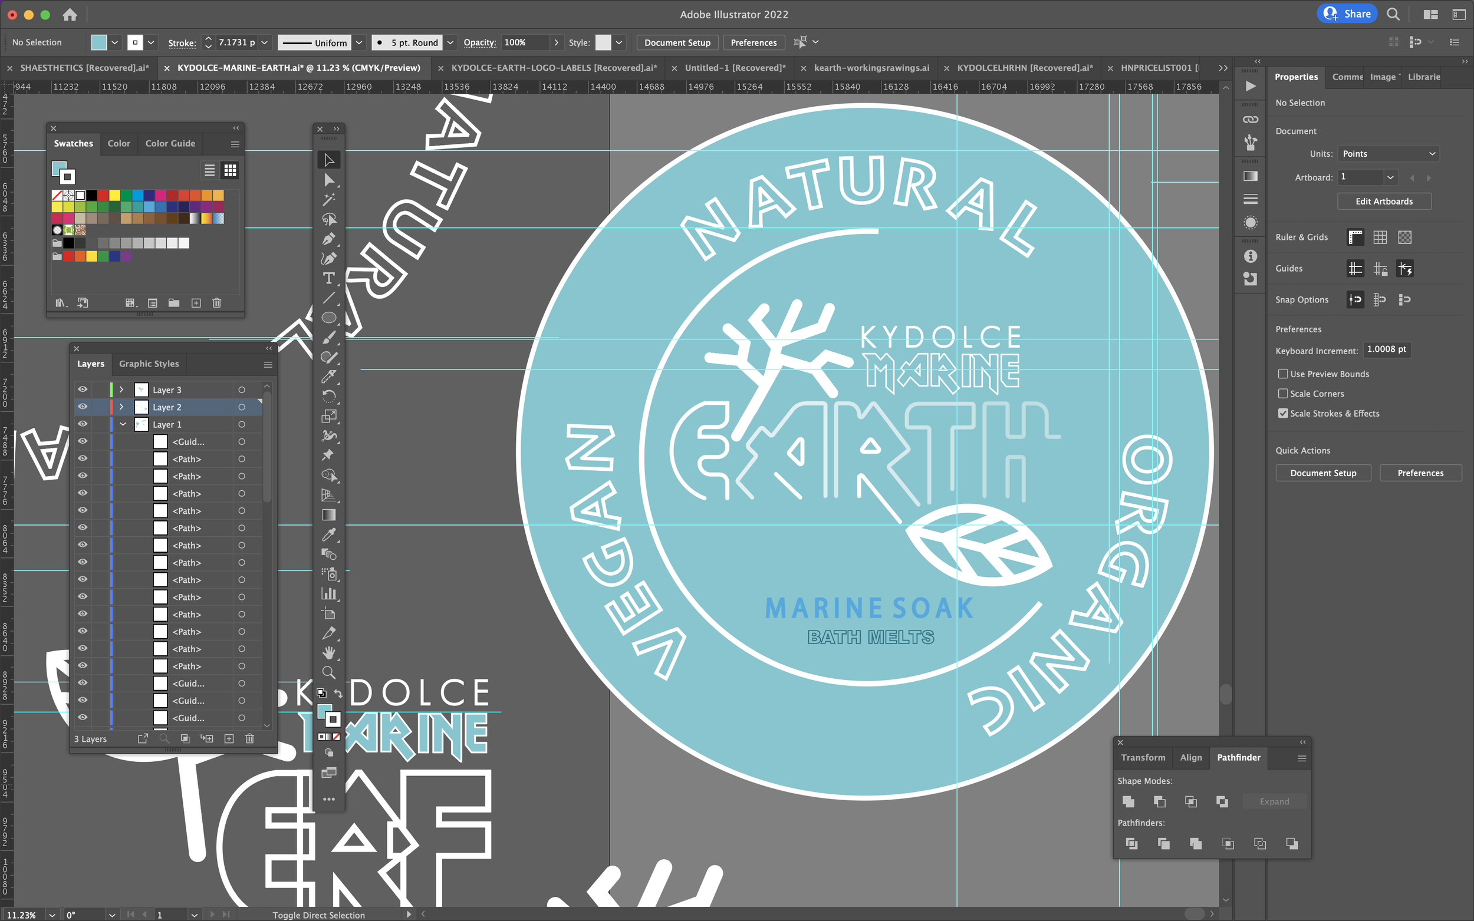Toggle visibility of Layer 2
This screenshot has width=1474, height=921.
pyautogui.click(x=83, y=407)
